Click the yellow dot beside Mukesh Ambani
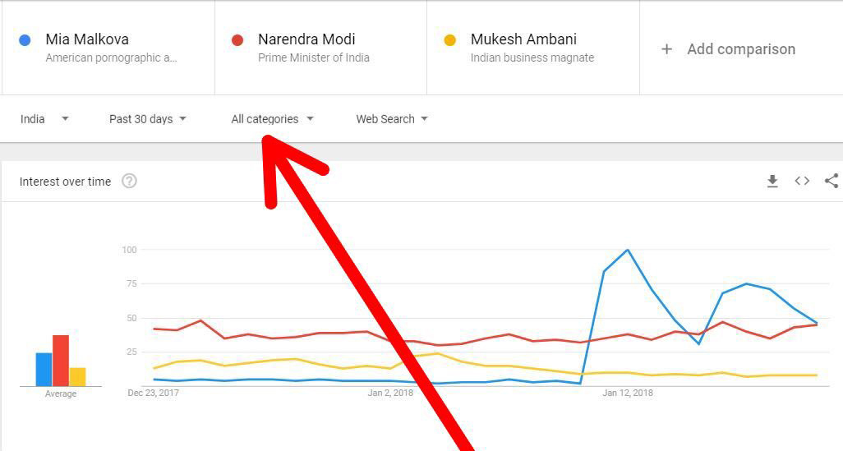Screen dimensions: 843x451 pos(450,39)
